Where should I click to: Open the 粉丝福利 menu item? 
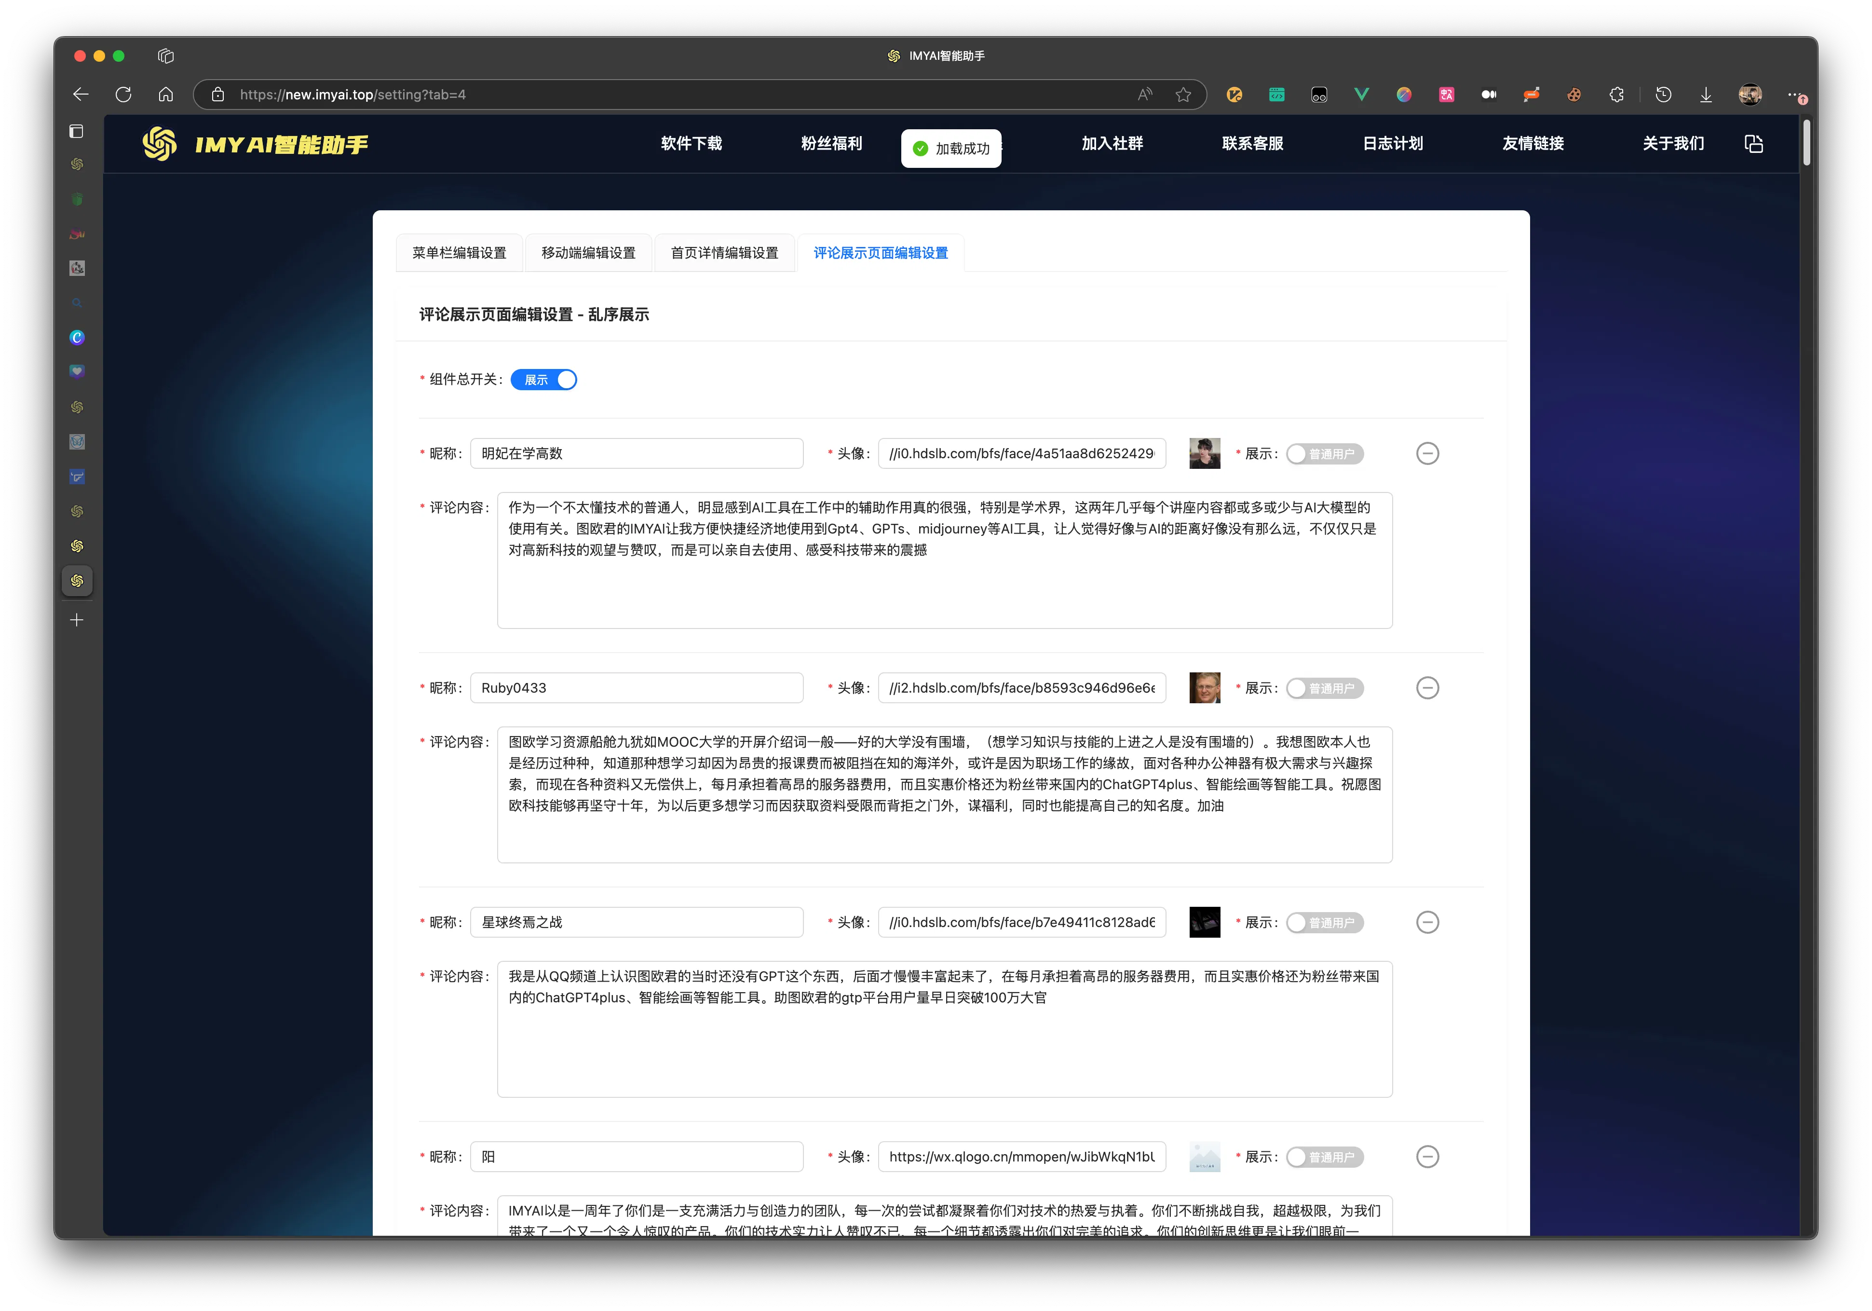click(832, 143)
